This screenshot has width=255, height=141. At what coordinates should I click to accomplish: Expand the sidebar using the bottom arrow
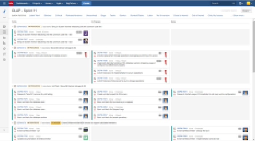point(4,130)
